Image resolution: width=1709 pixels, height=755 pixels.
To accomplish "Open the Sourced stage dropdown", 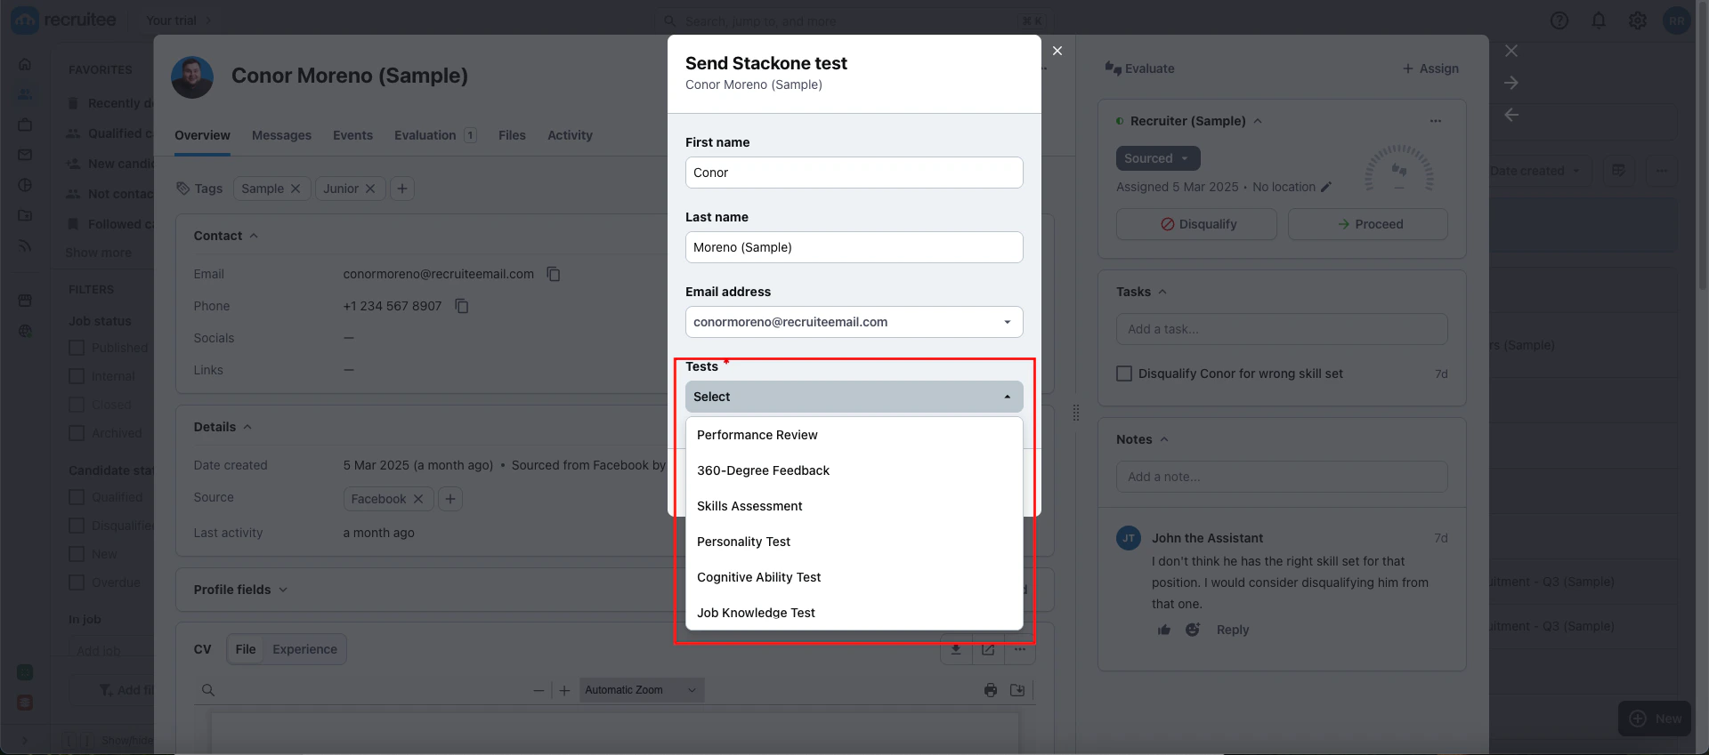I will (1157, 158).
